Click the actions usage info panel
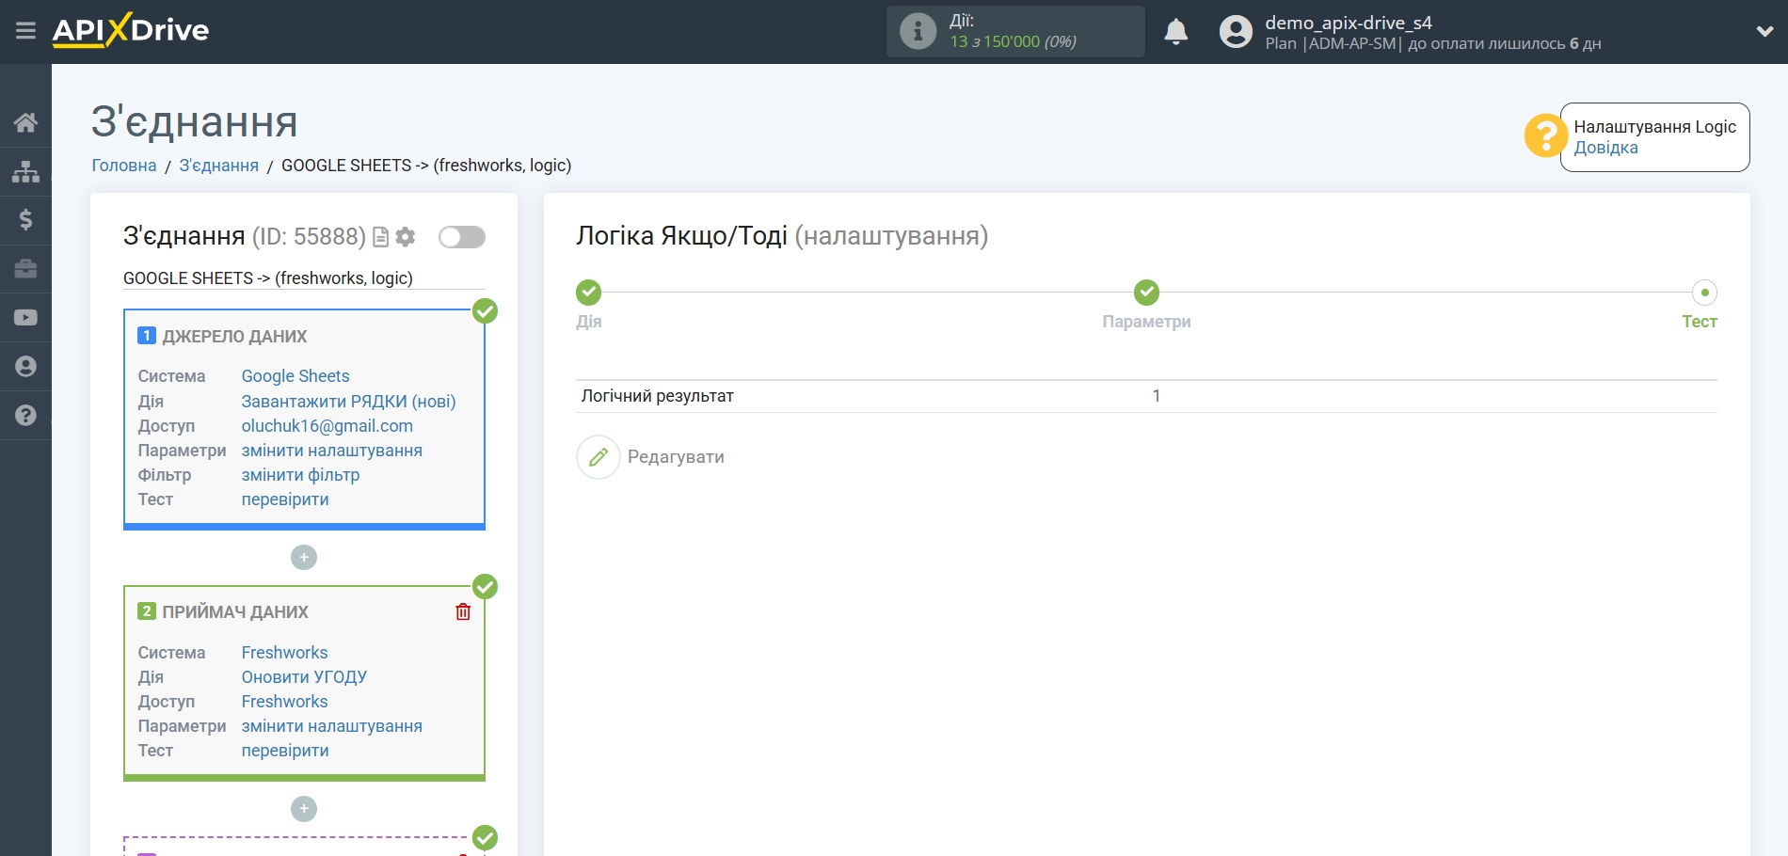Image resolution: width=1788 pixels, height=856 pixels. point(1014,32)
